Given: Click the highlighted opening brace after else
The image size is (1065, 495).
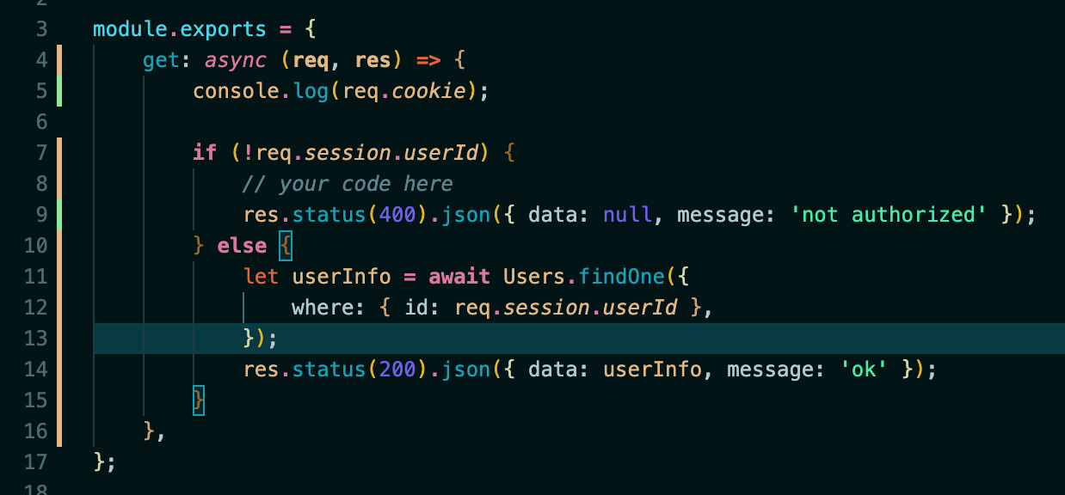Looking at the screenshot, I should [x=286, y=246].
